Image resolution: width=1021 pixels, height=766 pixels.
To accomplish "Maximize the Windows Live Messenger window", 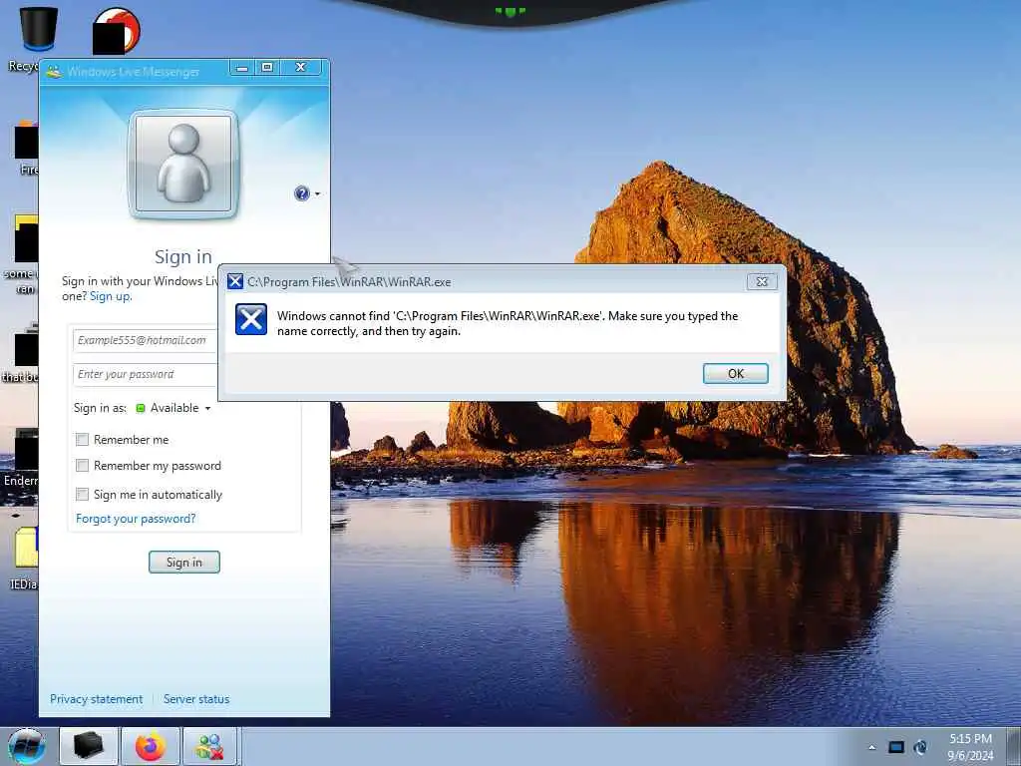I will (x=267, y=67).
